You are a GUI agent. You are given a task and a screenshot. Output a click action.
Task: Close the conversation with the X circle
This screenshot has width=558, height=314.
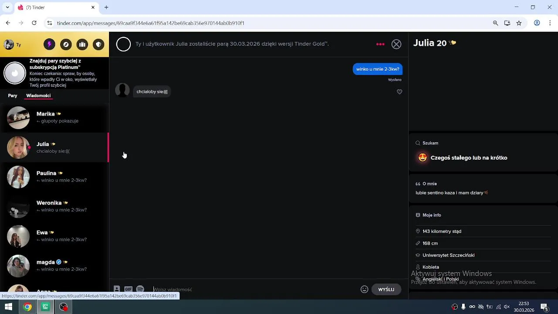(396, 44)
